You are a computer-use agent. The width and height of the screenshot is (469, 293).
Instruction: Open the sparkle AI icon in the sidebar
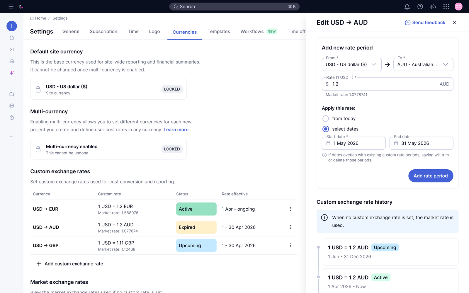tap(12, 73)
